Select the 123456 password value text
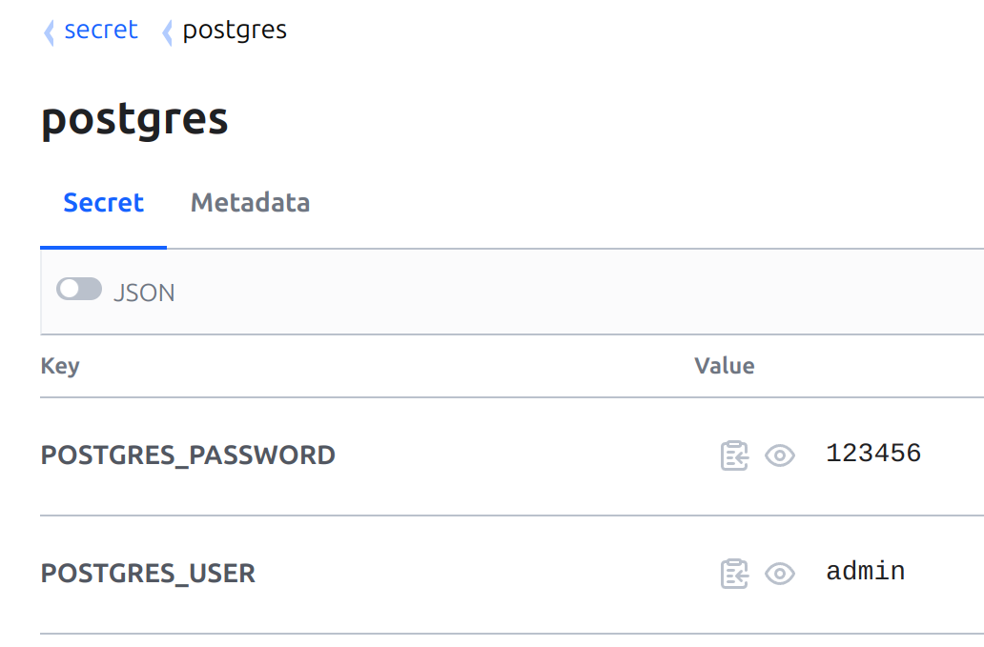 pos(873,453)
